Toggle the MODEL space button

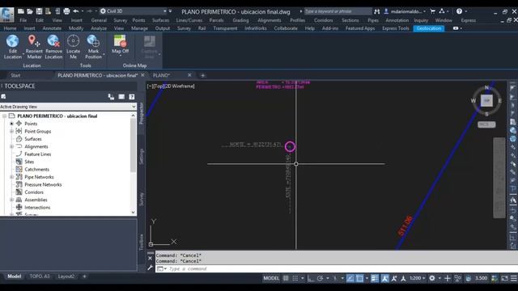click(271, 278)
